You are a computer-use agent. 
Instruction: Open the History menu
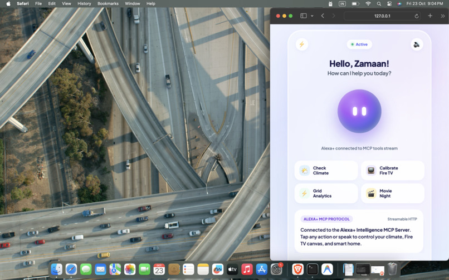click(84, 3)
